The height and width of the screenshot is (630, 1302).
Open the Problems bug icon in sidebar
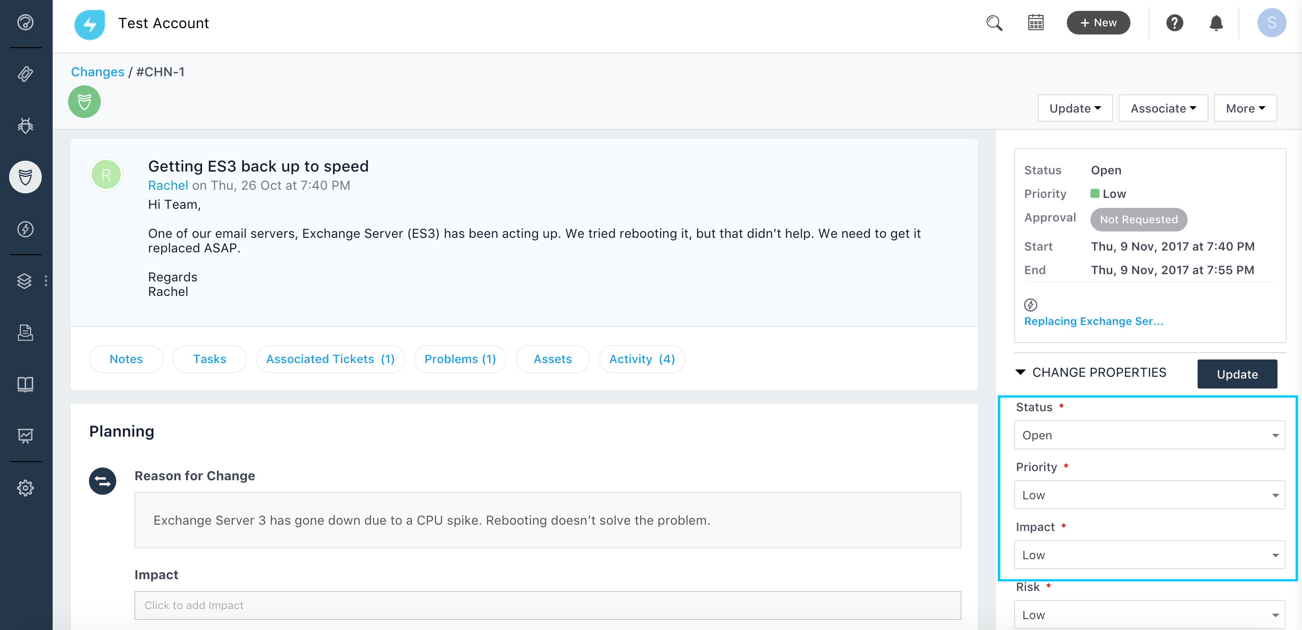tap(25, 125)
